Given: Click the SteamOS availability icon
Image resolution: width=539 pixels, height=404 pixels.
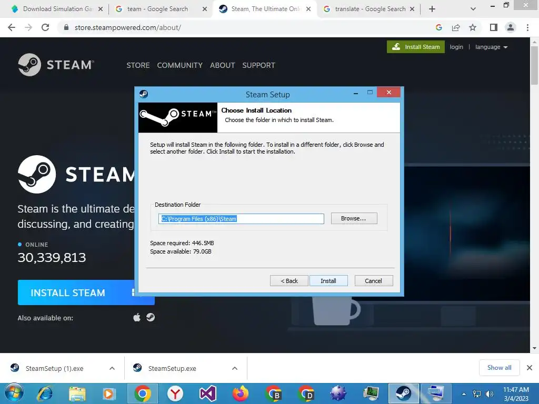Looking at the screenshot, I should [x=150, y=317].
